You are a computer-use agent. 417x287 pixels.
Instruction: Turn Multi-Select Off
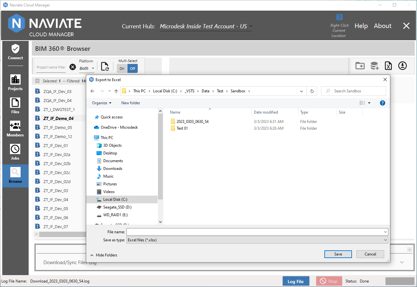pyautogui.click(x=133, y=69)
